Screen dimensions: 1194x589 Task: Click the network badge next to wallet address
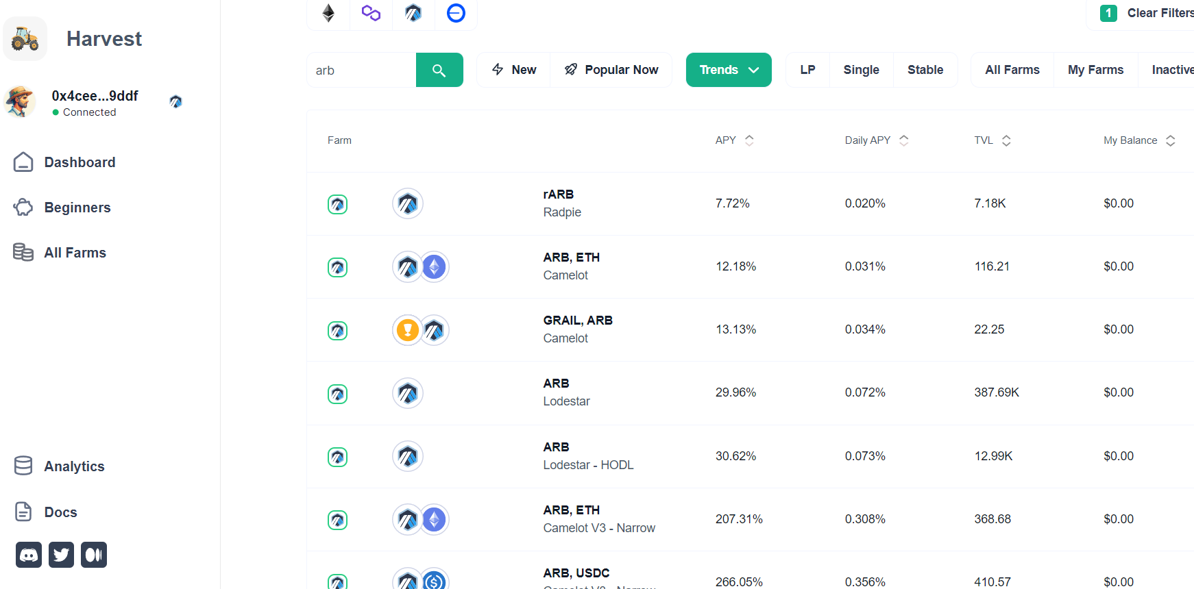pyautogui.click(x=176, y=102)
